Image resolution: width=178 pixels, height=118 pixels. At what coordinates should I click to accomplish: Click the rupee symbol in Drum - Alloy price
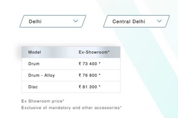[80, 75]
